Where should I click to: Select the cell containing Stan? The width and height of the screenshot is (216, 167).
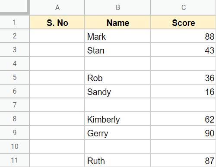click(x=118, y=50)
